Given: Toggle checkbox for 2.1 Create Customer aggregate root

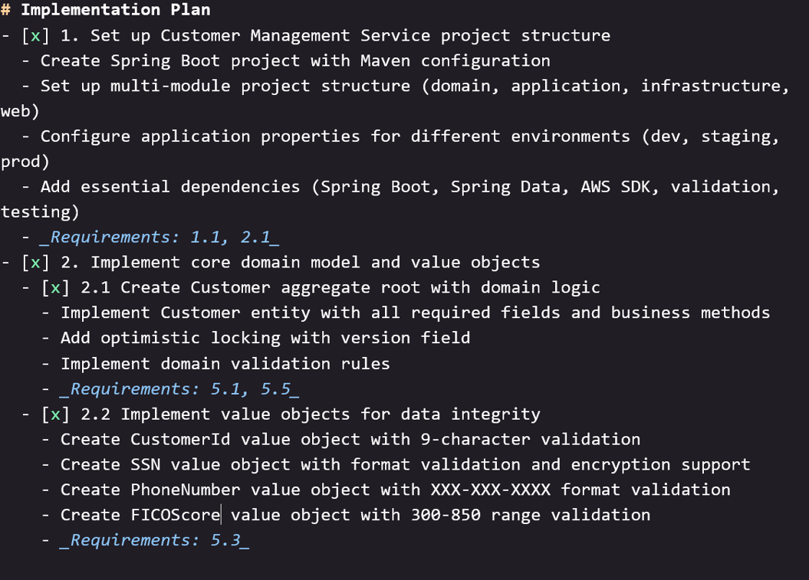Looking at the screenshot, I should pos(55,287).
